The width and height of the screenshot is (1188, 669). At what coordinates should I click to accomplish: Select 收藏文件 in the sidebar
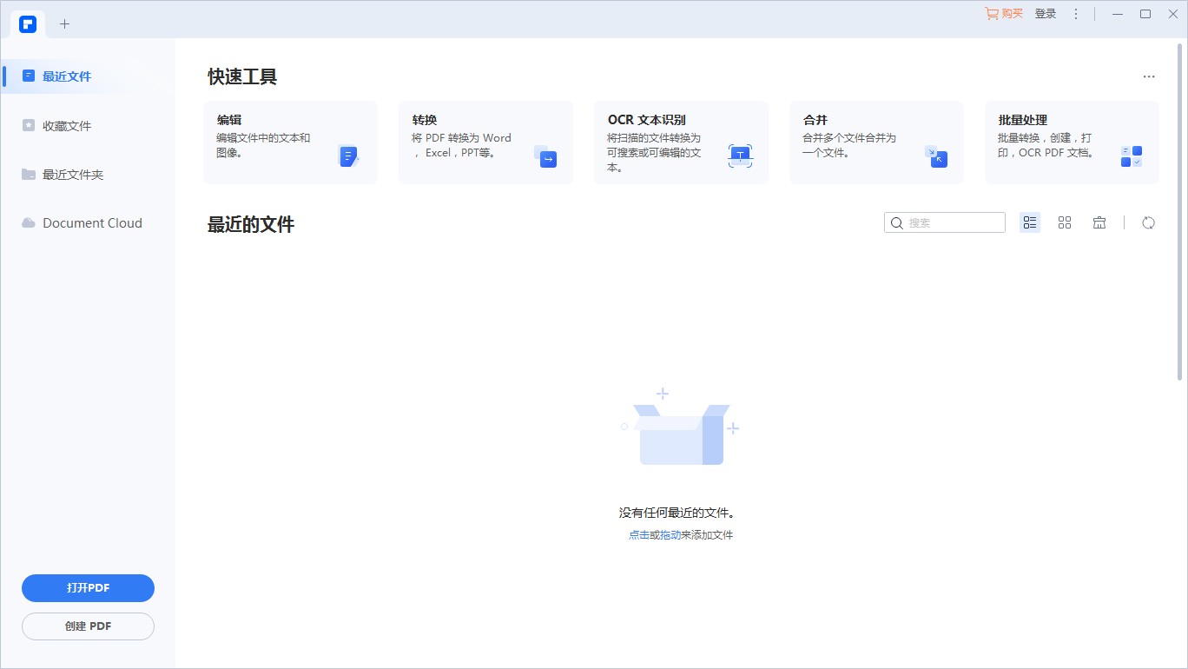68,125
